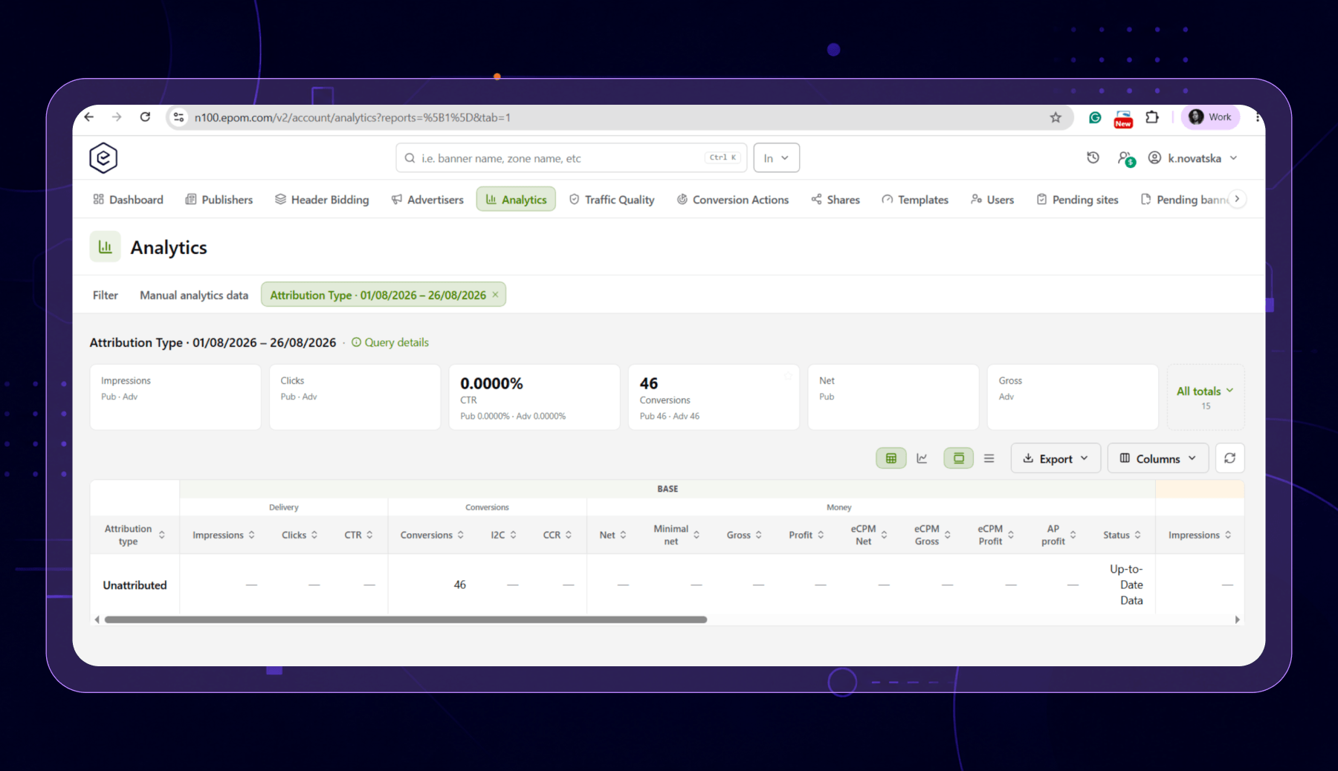Click the banner name search field
The height and width of the screenshot is (771, 1338).
click(x=571, y=158)
